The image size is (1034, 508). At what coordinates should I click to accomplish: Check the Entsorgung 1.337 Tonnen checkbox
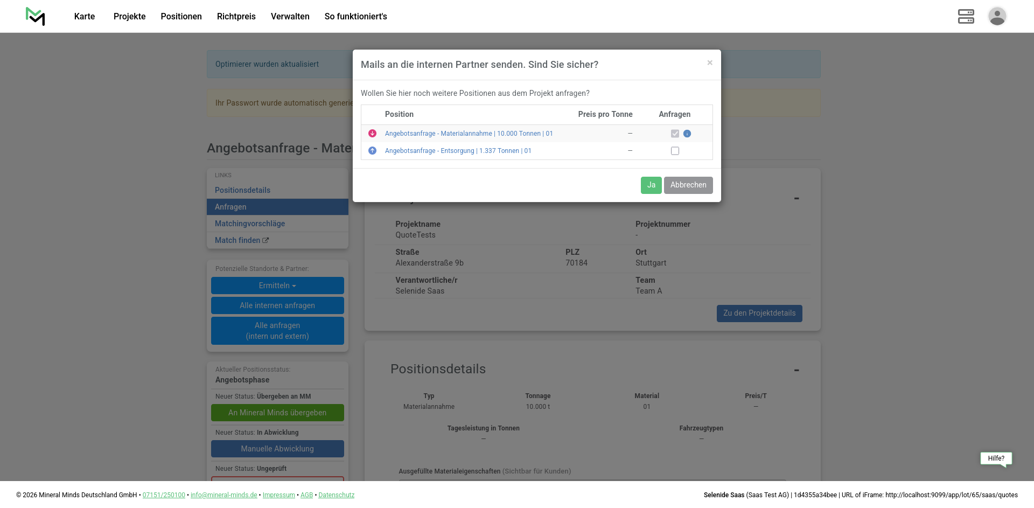click(675, 151)
